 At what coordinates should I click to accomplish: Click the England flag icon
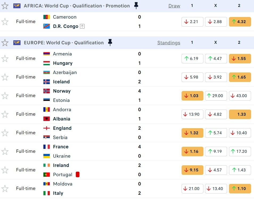47,128
